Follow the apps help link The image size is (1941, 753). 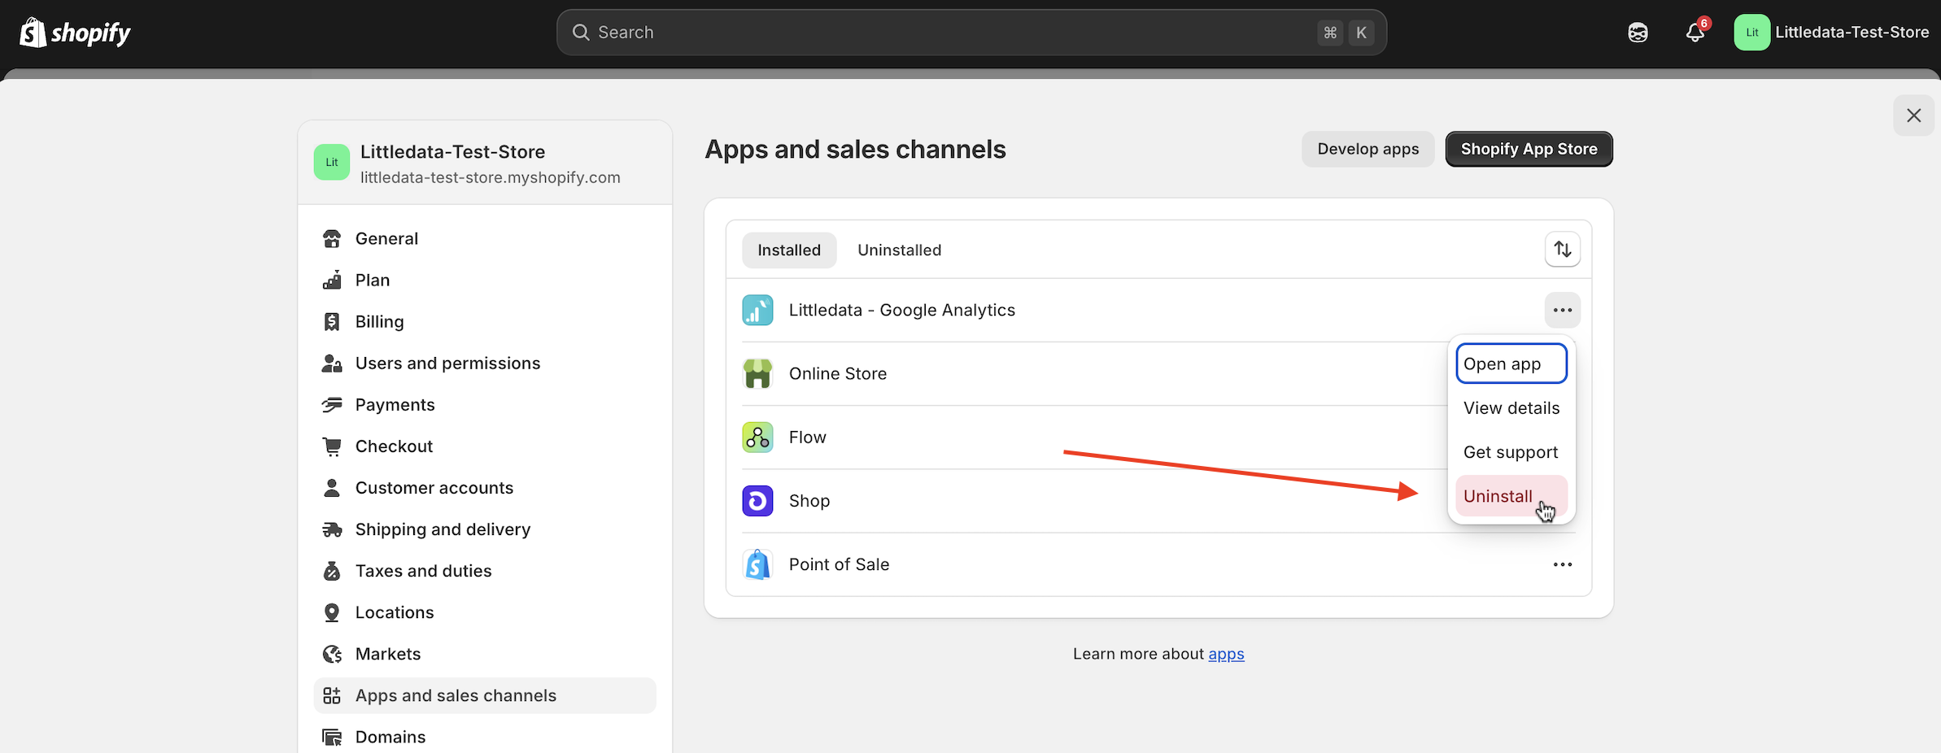(x=1226, y=654)
